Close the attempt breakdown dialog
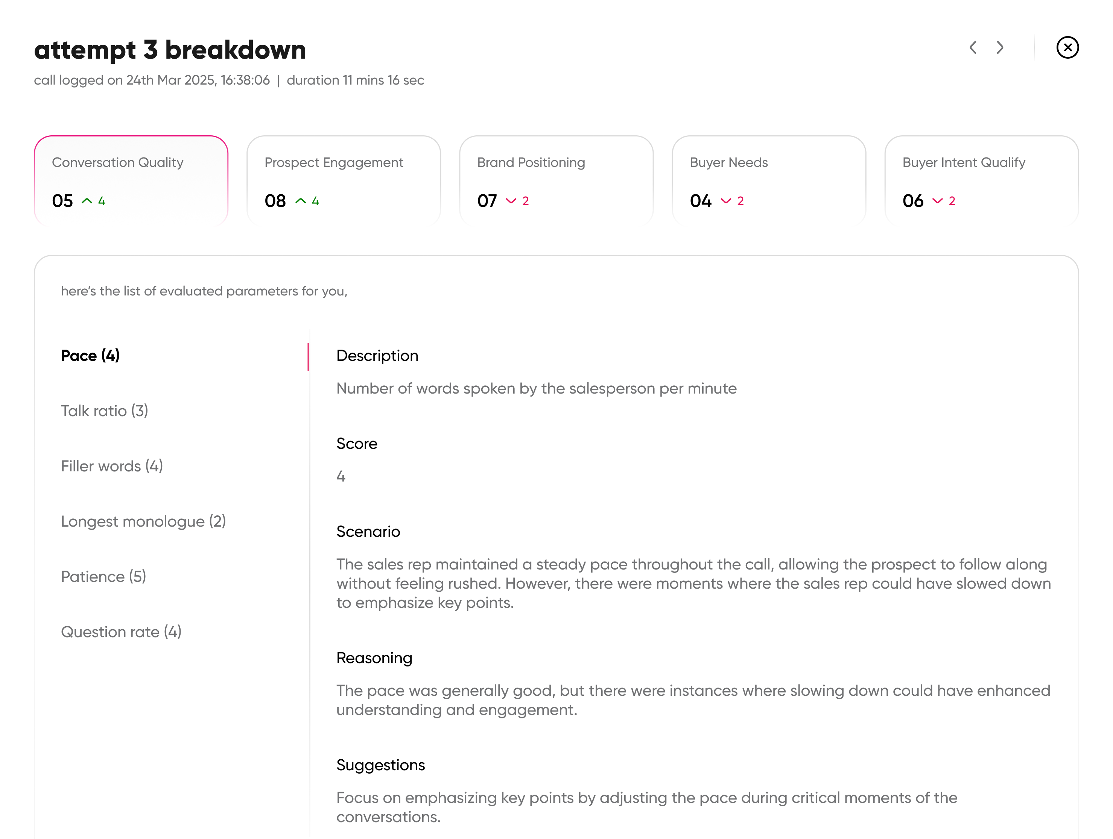Image resolution: width=1113 pixels, height=839 pixels. [x=1067, y=48]
